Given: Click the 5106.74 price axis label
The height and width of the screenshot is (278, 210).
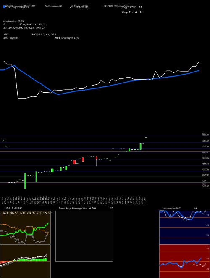Looking at the screenshot, I should tap(205, 164).
